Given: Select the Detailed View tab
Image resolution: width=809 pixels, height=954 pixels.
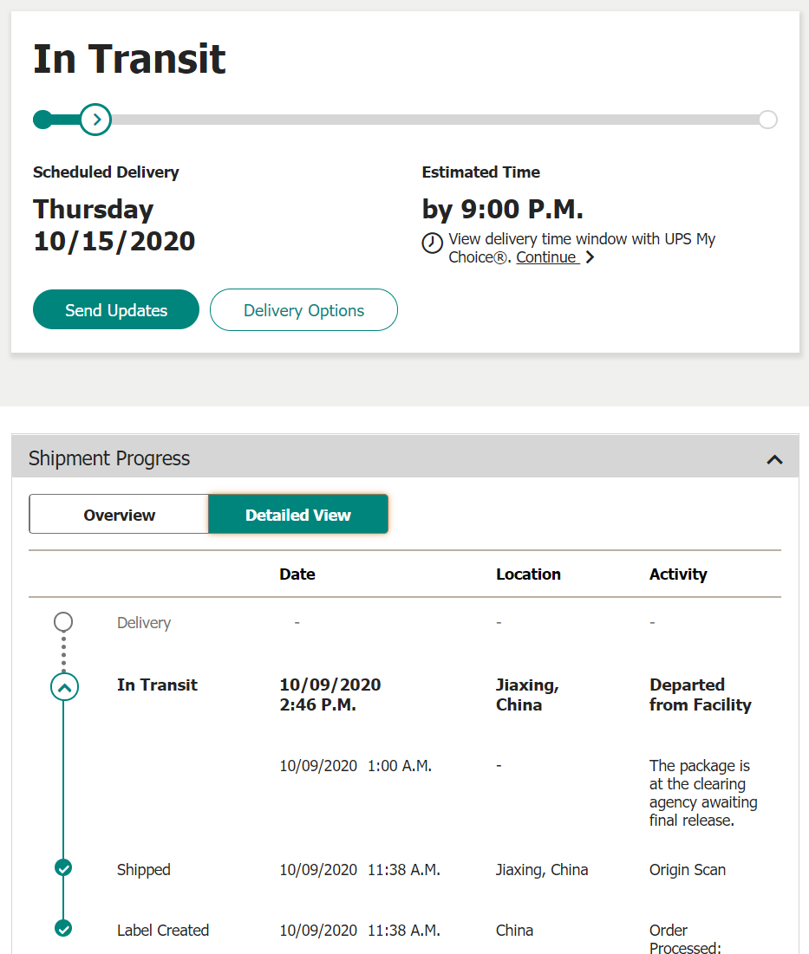Looking at the screenshot, I should pyautogui.click(x=298, y=515).
